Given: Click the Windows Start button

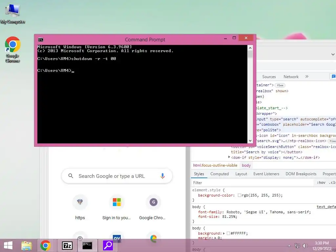Looking at the screenshot, I should (x=8, y=245).
